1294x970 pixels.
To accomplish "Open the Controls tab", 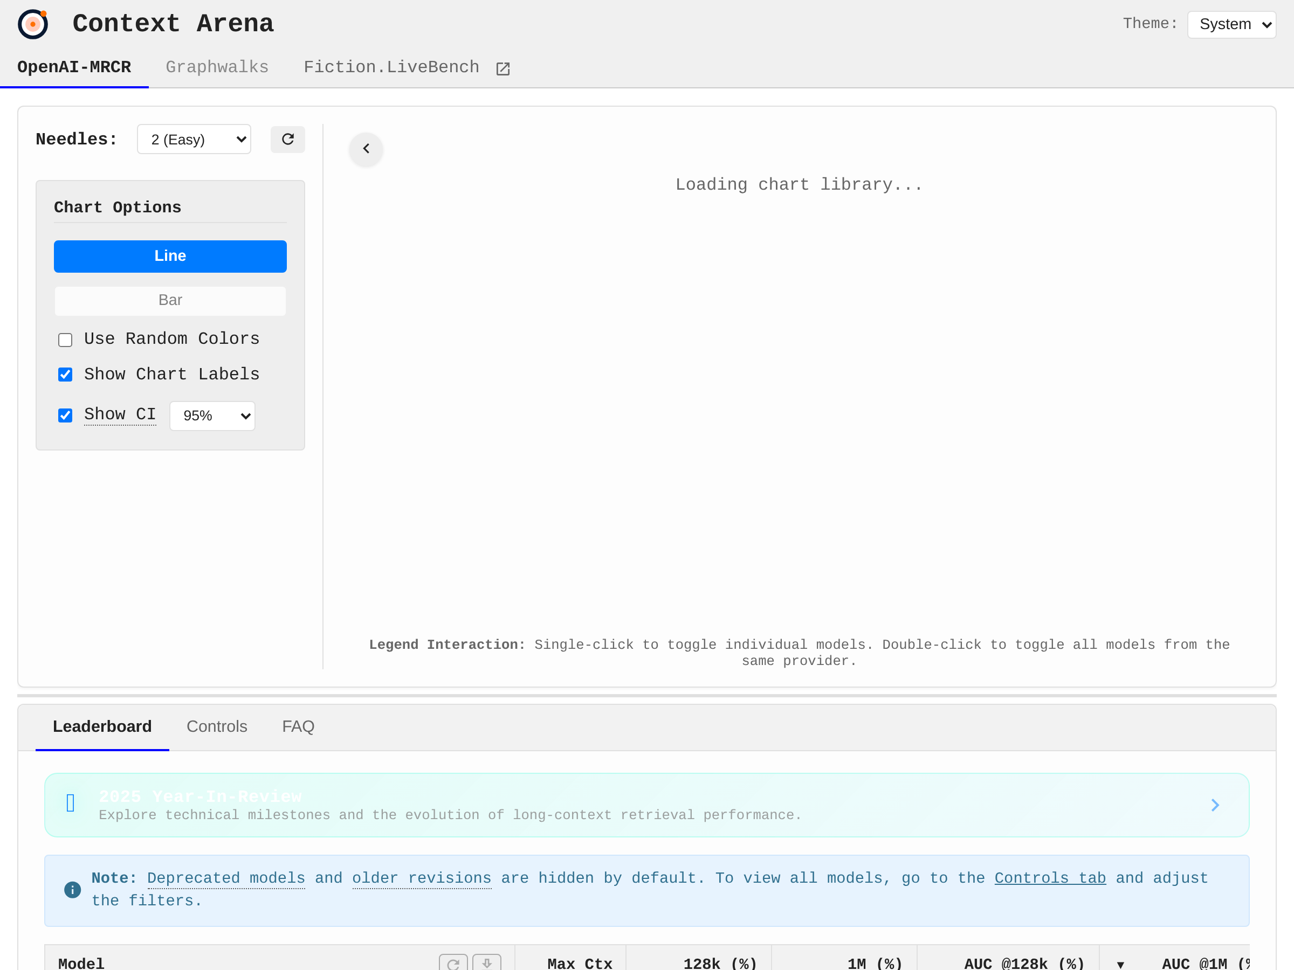I will coord(216,726).
